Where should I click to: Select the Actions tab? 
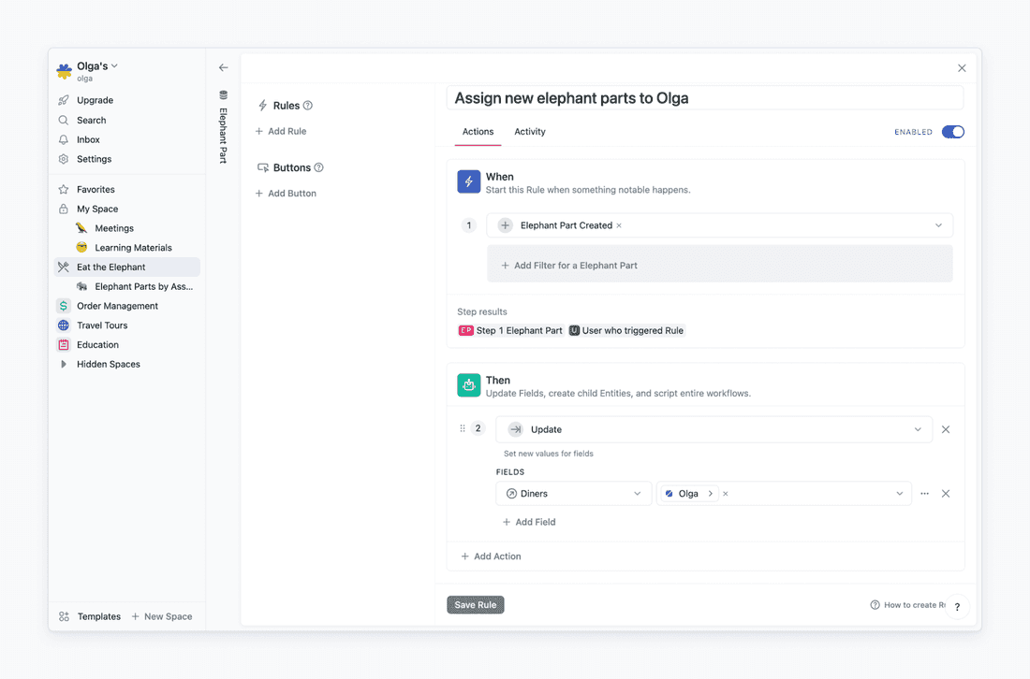point(478,132)
